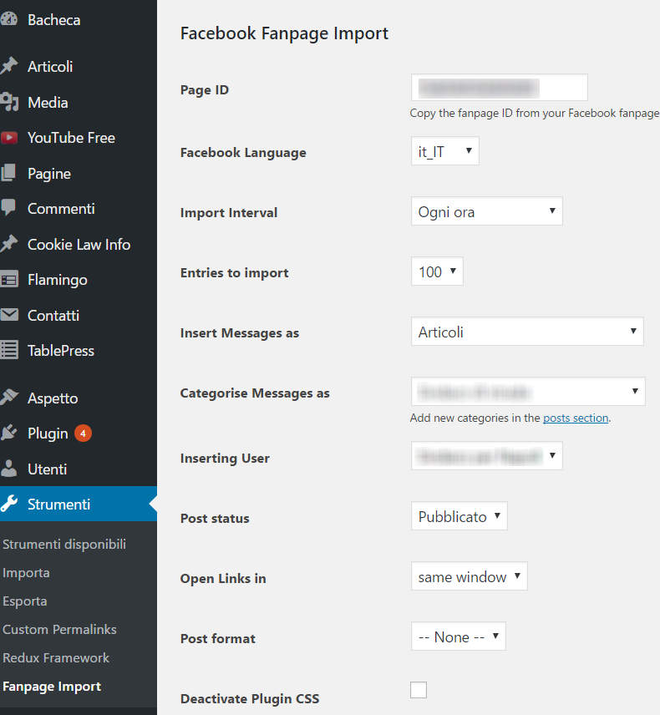Enable the Deactivate Plugin CSS checkbox

pos(419,690)
